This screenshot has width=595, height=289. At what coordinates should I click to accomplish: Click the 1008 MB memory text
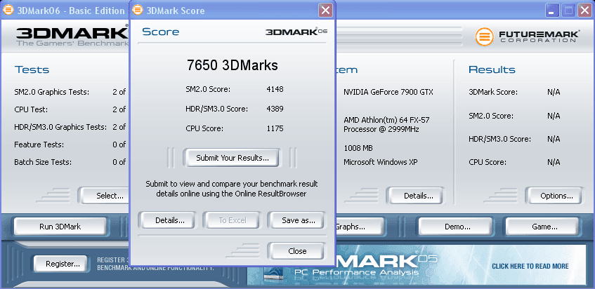358,148
